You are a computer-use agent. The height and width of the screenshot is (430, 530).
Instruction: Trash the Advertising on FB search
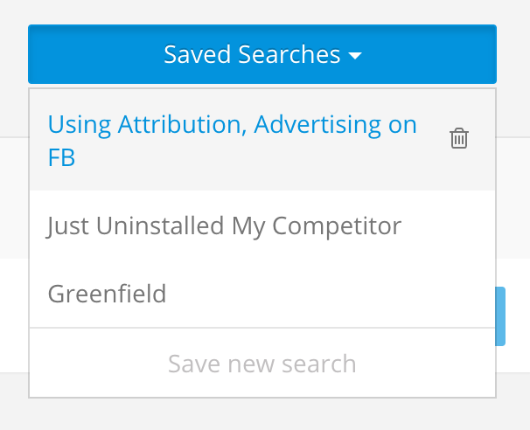458,138
